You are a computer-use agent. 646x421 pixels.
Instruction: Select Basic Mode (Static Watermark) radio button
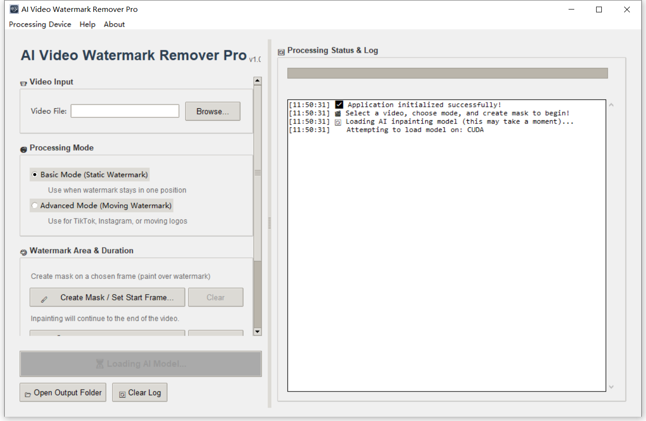[x=35, y=175]
